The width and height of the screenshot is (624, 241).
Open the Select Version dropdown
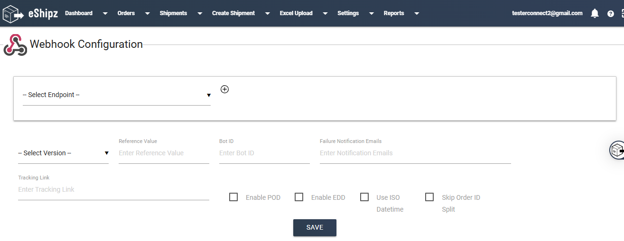(63, 153)
